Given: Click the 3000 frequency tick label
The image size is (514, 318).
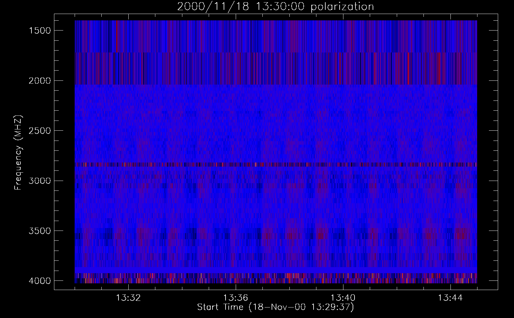Looking at the screenshot, I should [40, 181].
